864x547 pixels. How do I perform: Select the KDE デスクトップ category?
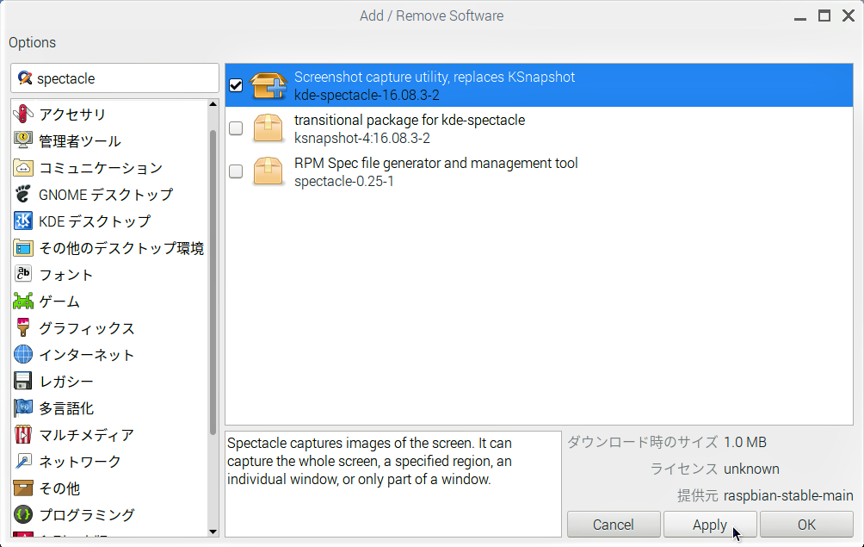[x=109, y=221]
